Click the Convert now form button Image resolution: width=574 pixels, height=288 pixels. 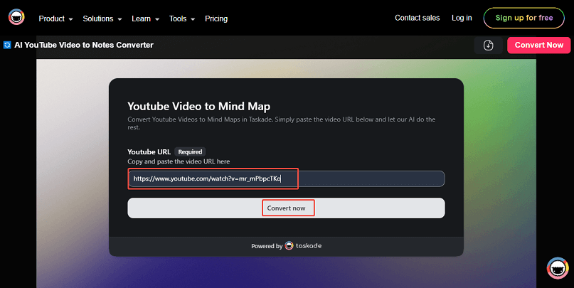tap(286, 208)
